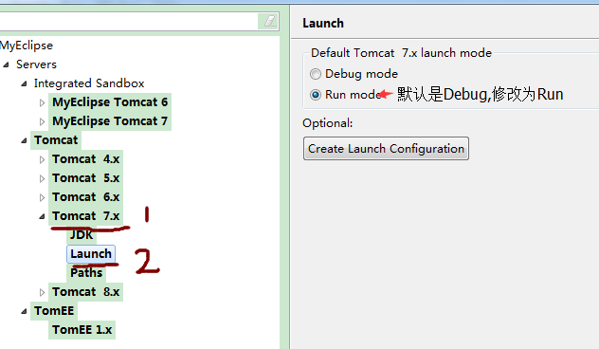Open Tomcat 4.x preferences
The image size is (599, 349).
[x=86, y=159]
